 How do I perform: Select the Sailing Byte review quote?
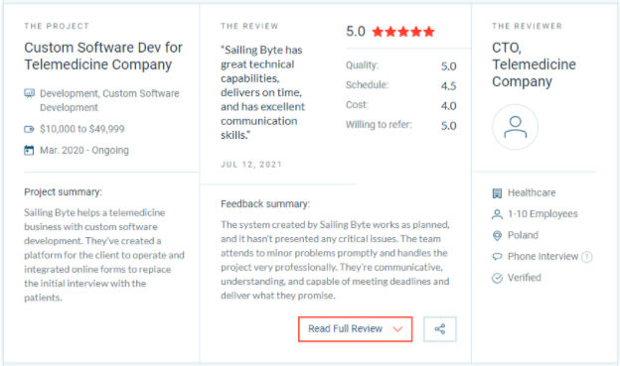pos(262,92)
